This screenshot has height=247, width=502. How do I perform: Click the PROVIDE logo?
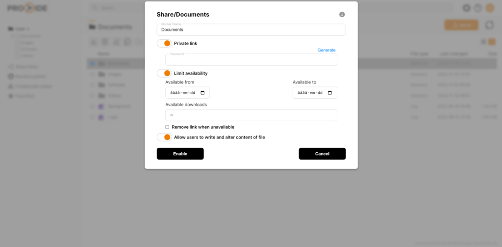click(27, 8)
